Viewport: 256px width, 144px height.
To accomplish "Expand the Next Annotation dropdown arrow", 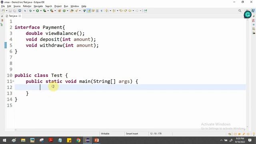I will tap(110, 11).
